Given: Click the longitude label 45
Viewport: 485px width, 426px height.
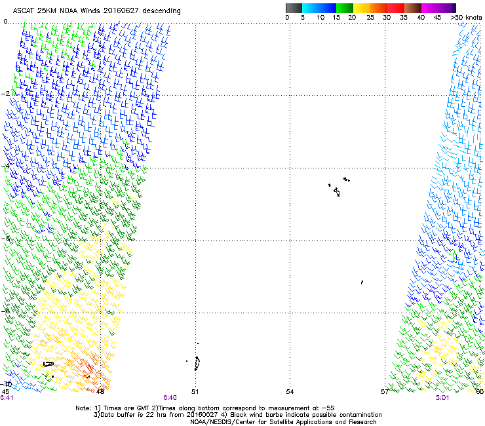Looking at the screenshot, I should pyautogui.click(x=5, y=392).
